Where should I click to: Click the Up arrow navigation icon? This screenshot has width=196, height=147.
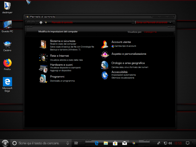[x=41, y=22]
